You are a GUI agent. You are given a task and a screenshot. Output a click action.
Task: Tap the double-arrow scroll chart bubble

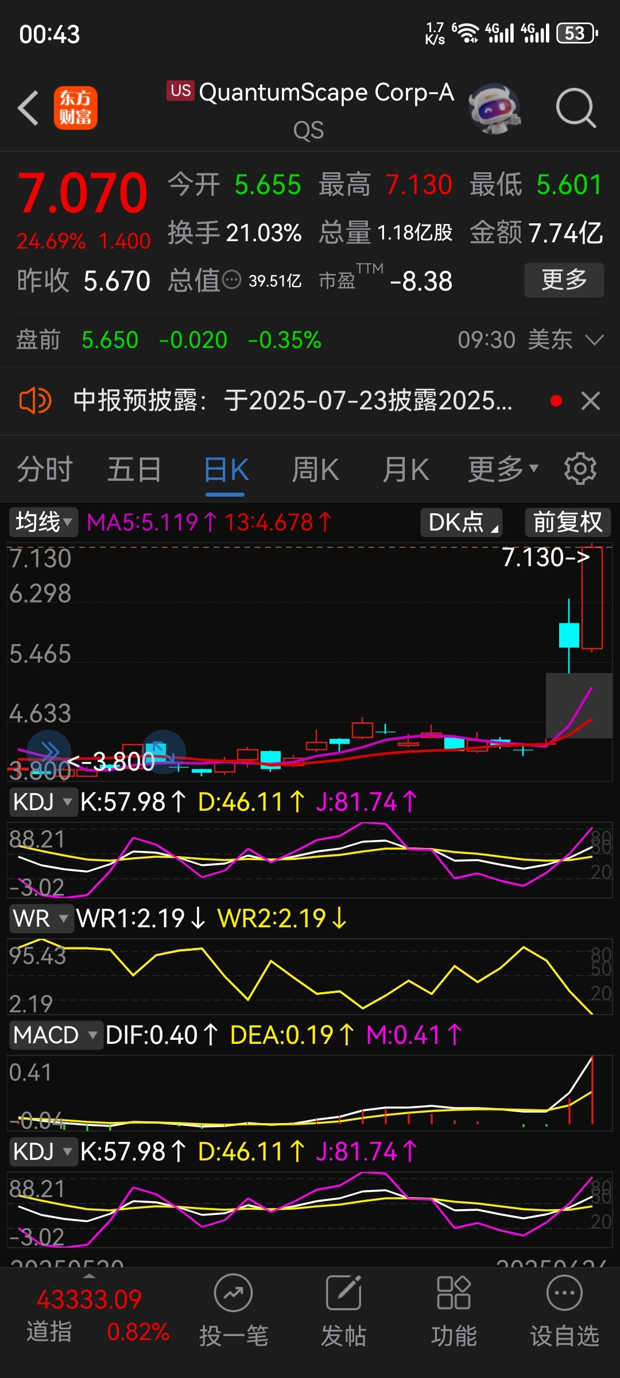[49, 751]
